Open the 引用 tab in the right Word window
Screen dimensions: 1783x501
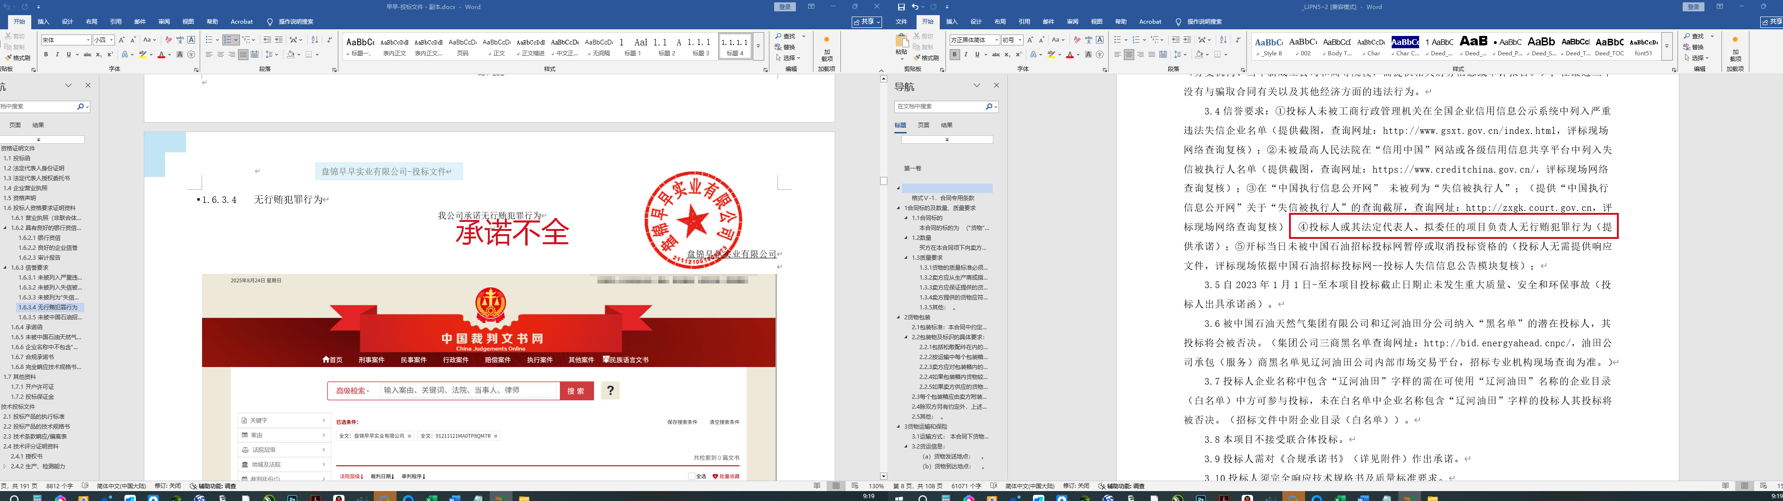tap(1024, 21)
